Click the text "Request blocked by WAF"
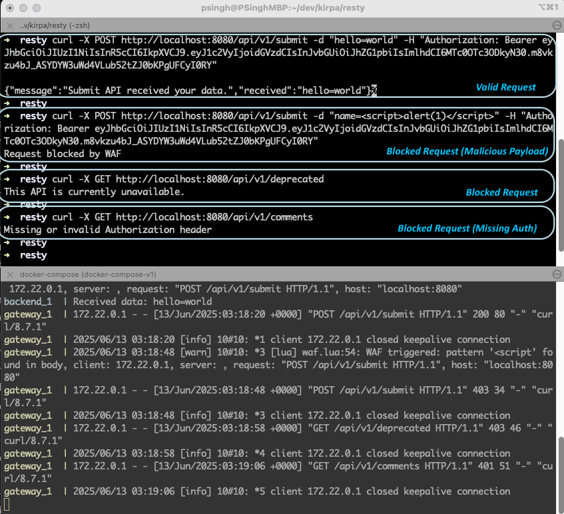Image resolution: width=564 pixels, height=514 pixels. (63, 154)
